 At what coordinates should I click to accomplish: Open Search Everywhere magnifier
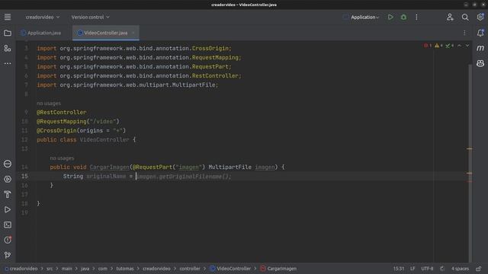465,17
